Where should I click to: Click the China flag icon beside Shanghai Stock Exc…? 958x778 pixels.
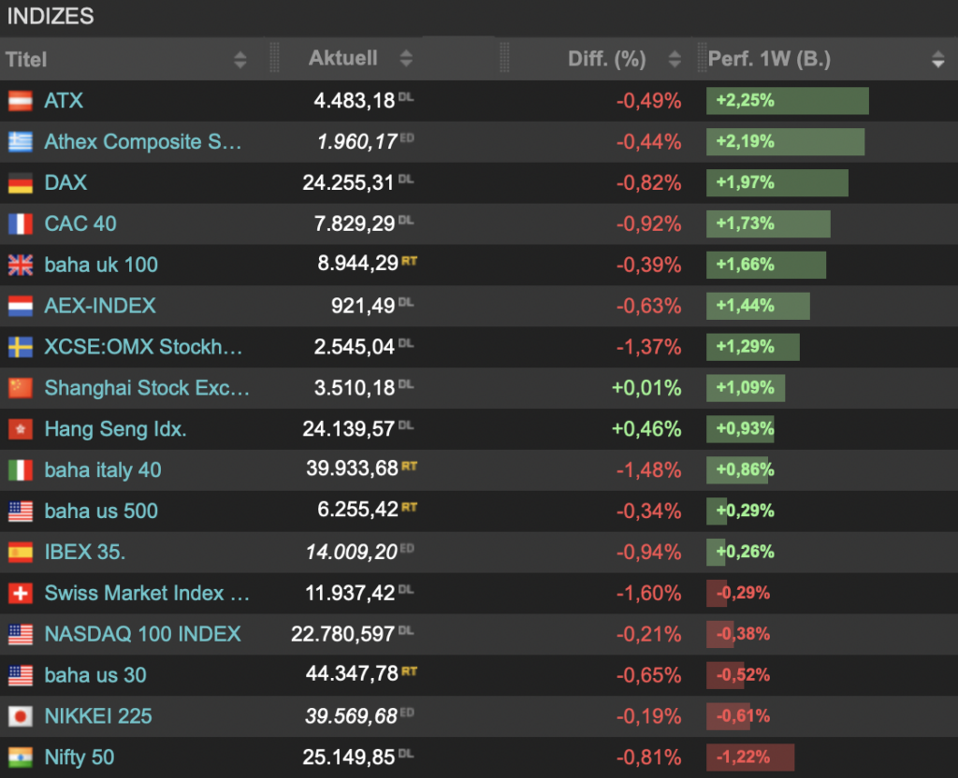[21, 388]
